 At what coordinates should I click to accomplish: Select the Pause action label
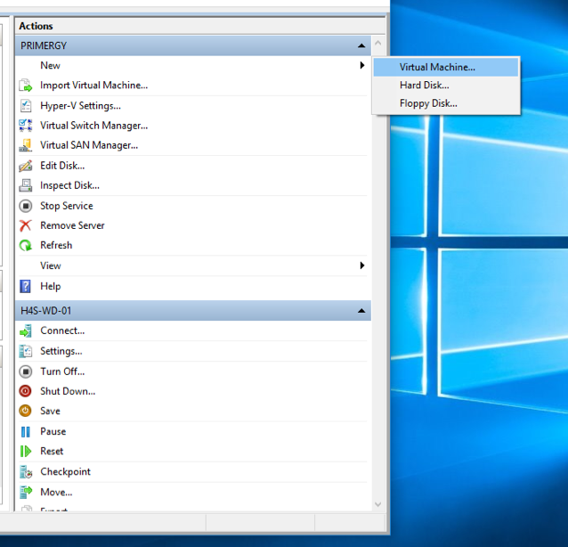pos(53,432)
